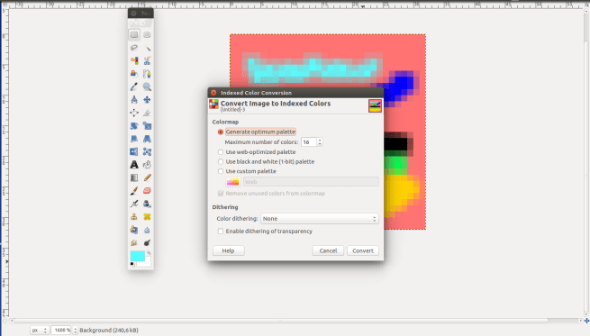Select the Blur/Sharpen droplet tool

[147, 230]
